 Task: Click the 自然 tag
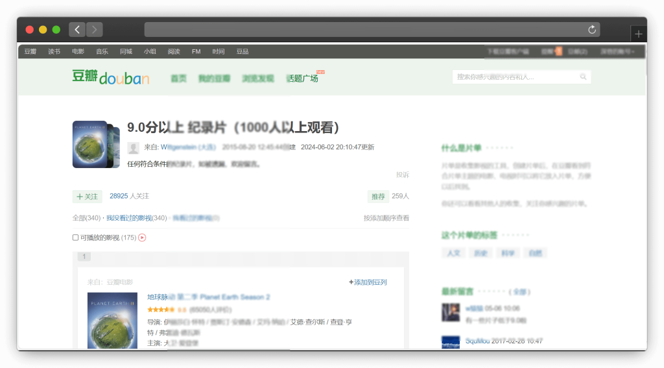[535, 253]
